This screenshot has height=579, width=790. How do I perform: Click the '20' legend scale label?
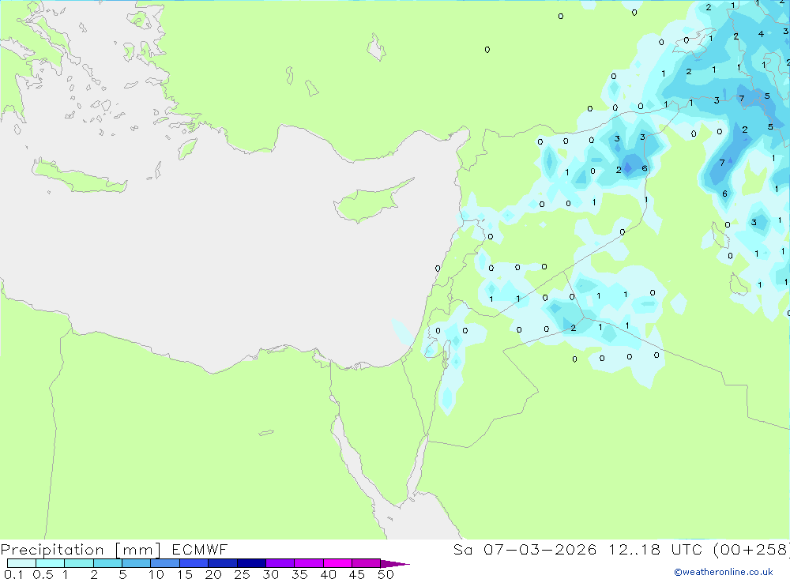point(213,574)
